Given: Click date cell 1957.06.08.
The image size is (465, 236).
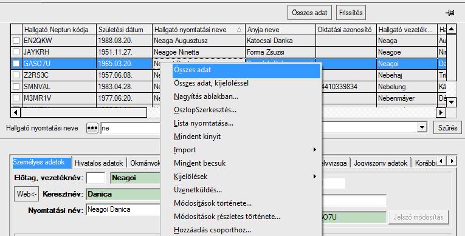Looking at the screenshot, I should [124, 75].
